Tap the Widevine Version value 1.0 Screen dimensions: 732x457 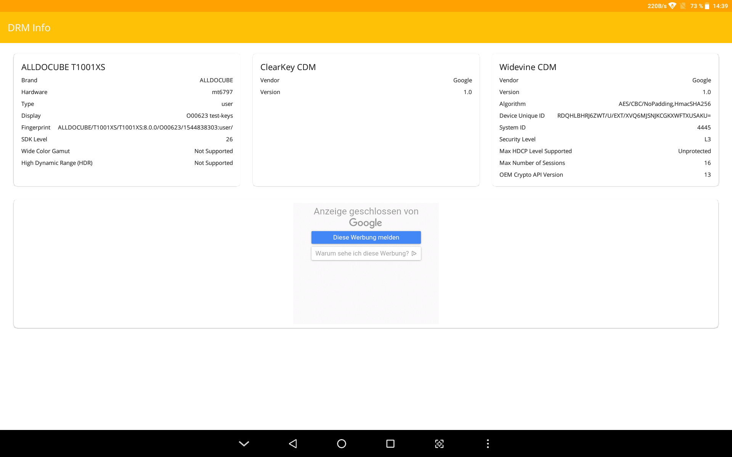point(707,92)
